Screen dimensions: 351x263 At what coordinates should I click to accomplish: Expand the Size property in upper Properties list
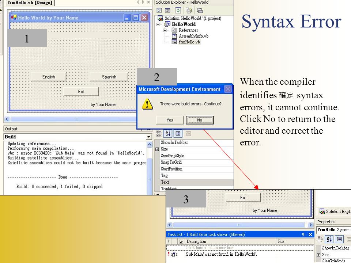point(157,149)
